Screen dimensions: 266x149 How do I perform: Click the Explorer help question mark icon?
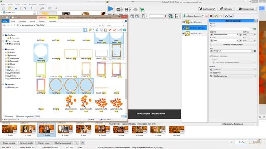[x=126, y=21]
